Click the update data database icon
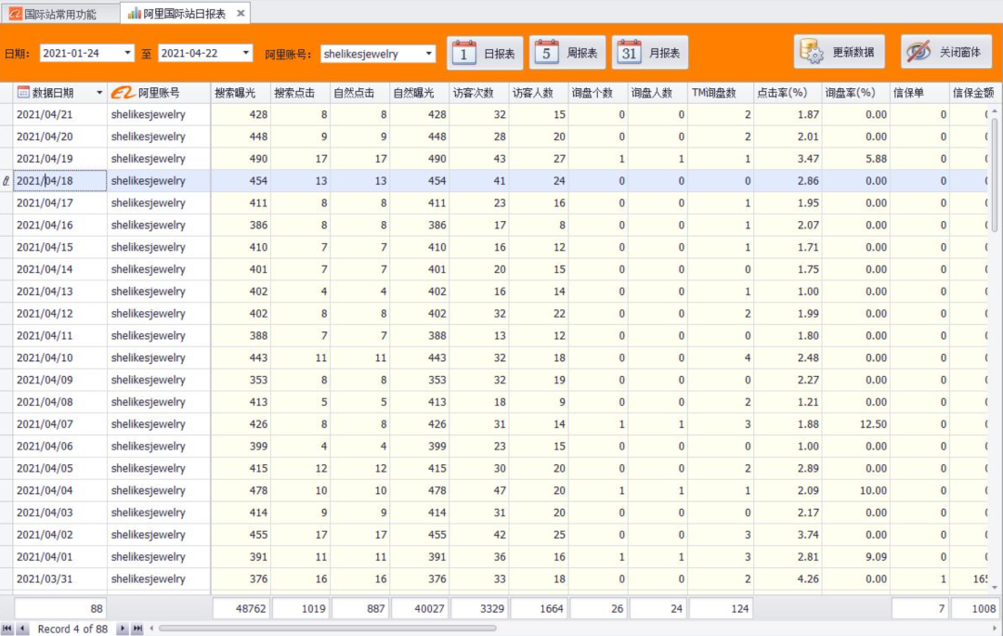Viewport: 1003px width, 636px height. (x=812, y=52)
